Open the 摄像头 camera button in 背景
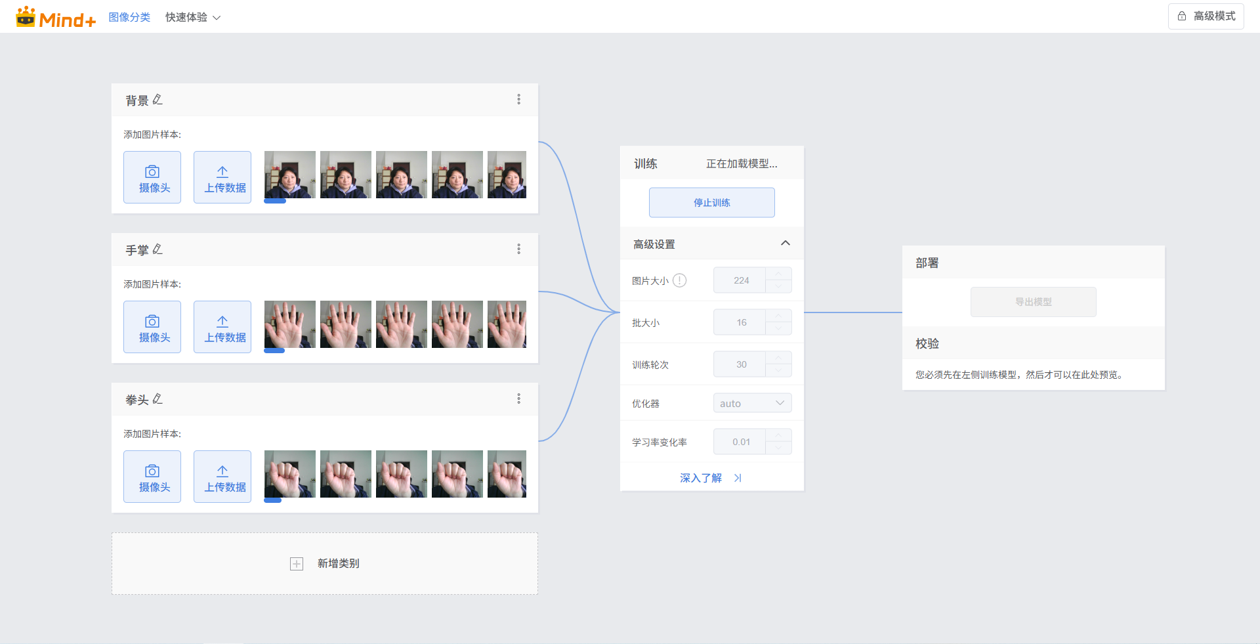This screenshot has height=644, width=1260. click(x=152, y=177)
